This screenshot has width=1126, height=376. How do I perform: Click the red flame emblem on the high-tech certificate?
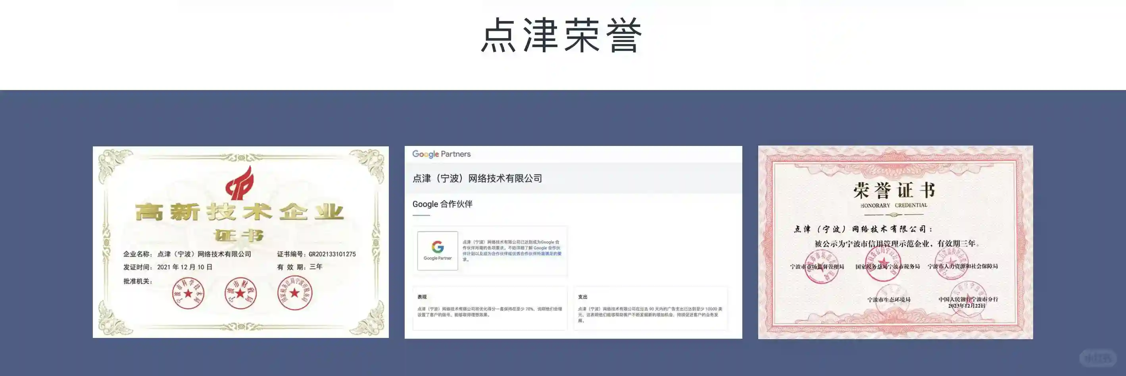click(x=240, y=183)
